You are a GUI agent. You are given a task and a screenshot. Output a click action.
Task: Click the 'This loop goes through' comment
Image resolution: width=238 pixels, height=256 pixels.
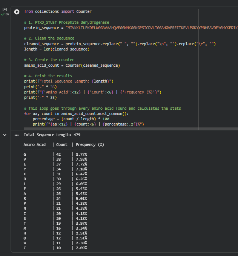(103, 109)
